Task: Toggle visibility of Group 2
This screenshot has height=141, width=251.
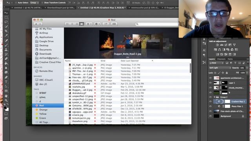Action: tap(210, 97)
